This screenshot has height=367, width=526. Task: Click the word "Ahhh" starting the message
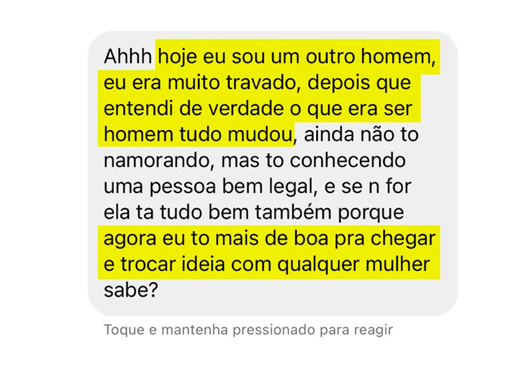pos(128,56)
